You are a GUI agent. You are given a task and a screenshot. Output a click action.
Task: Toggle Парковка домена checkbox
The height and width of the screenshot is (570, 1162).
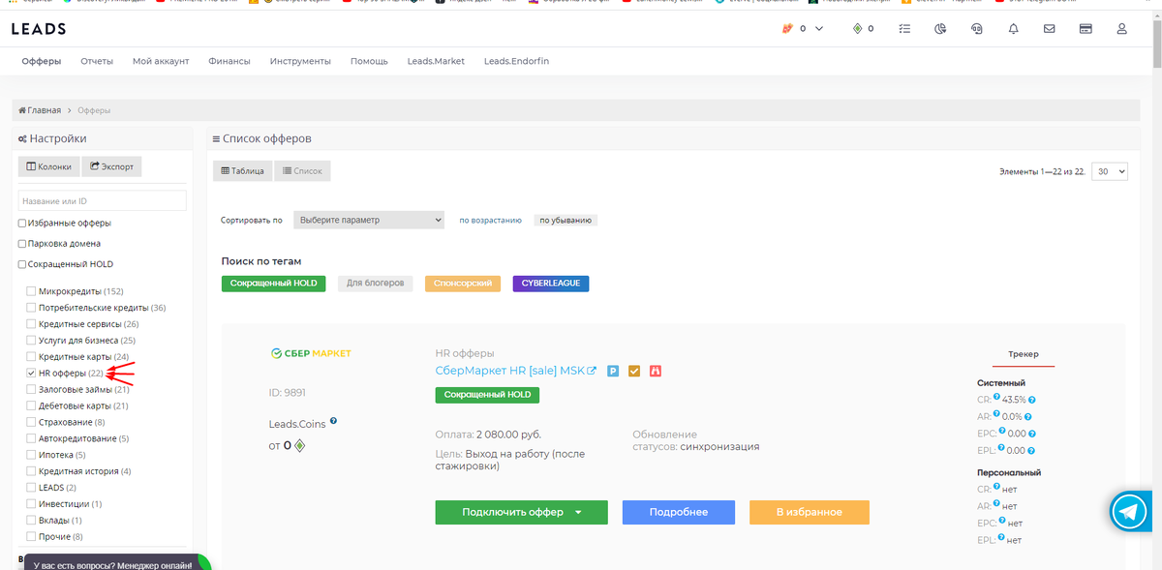(22, 244)
